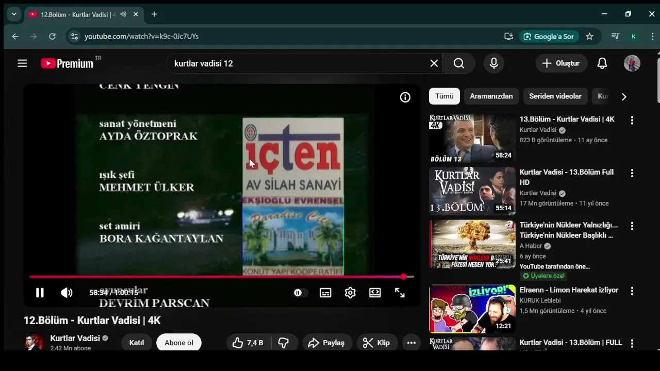Open 13.Bölüm 4K video thumbnail
The height and width of the screenshot is (371, 660).
[x=472, y=138]
